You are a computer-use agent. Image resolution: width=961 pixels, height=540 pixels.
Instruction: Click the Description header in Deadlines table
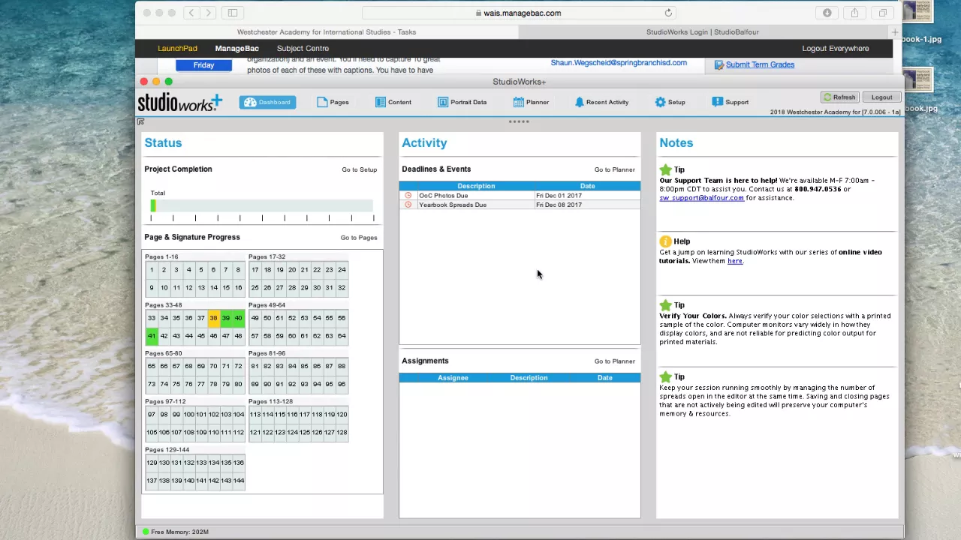tap(476, 186)
